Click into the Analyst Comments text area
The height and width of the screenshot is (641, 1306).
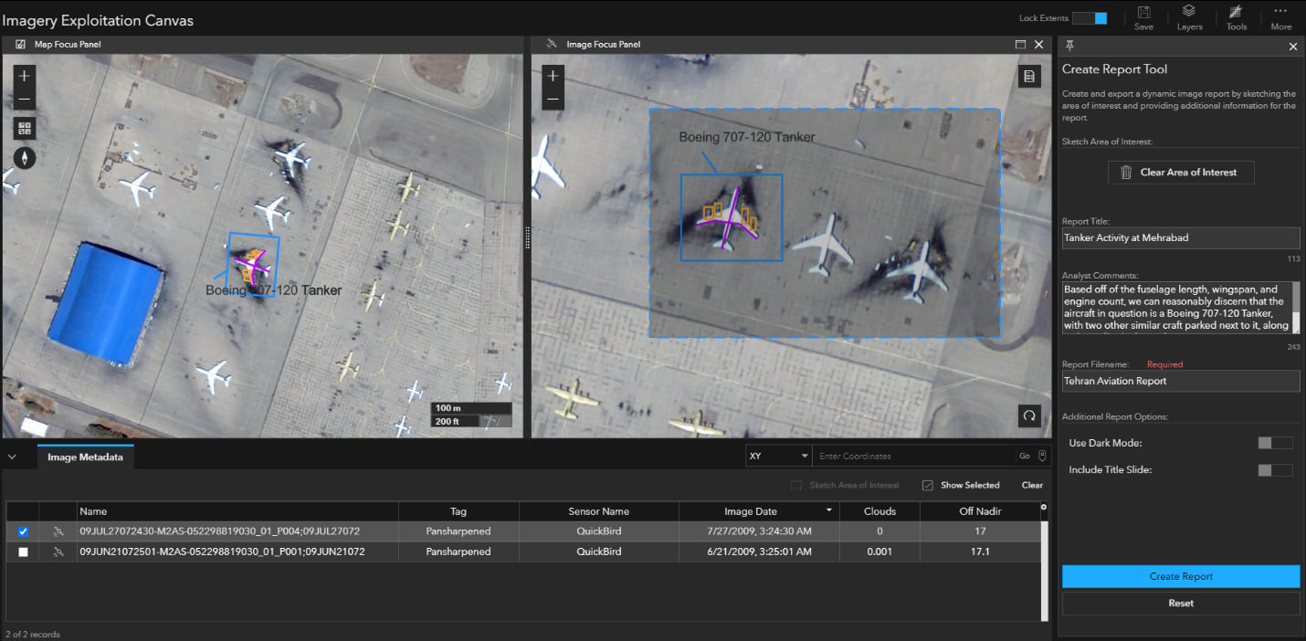coord(1176,308)
